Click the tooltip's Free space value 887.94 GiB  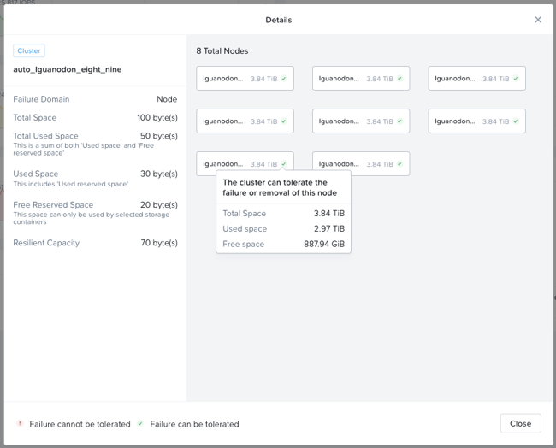tap(324, 245)
